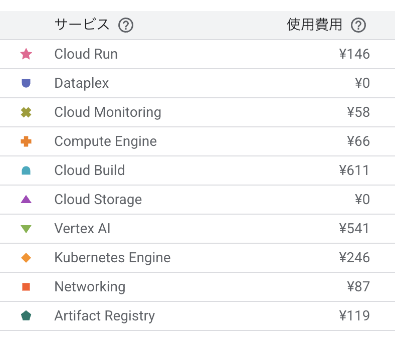Screen dimensions: 395x343
Task: Click the teal dome icon for Cloud Build
Action: [x=26, y=170]
